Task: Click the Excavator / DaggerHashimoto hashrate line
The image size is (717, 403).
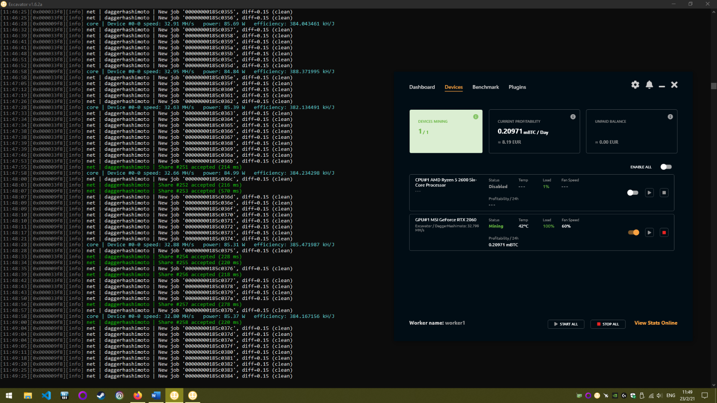Action: pos(447,228)
